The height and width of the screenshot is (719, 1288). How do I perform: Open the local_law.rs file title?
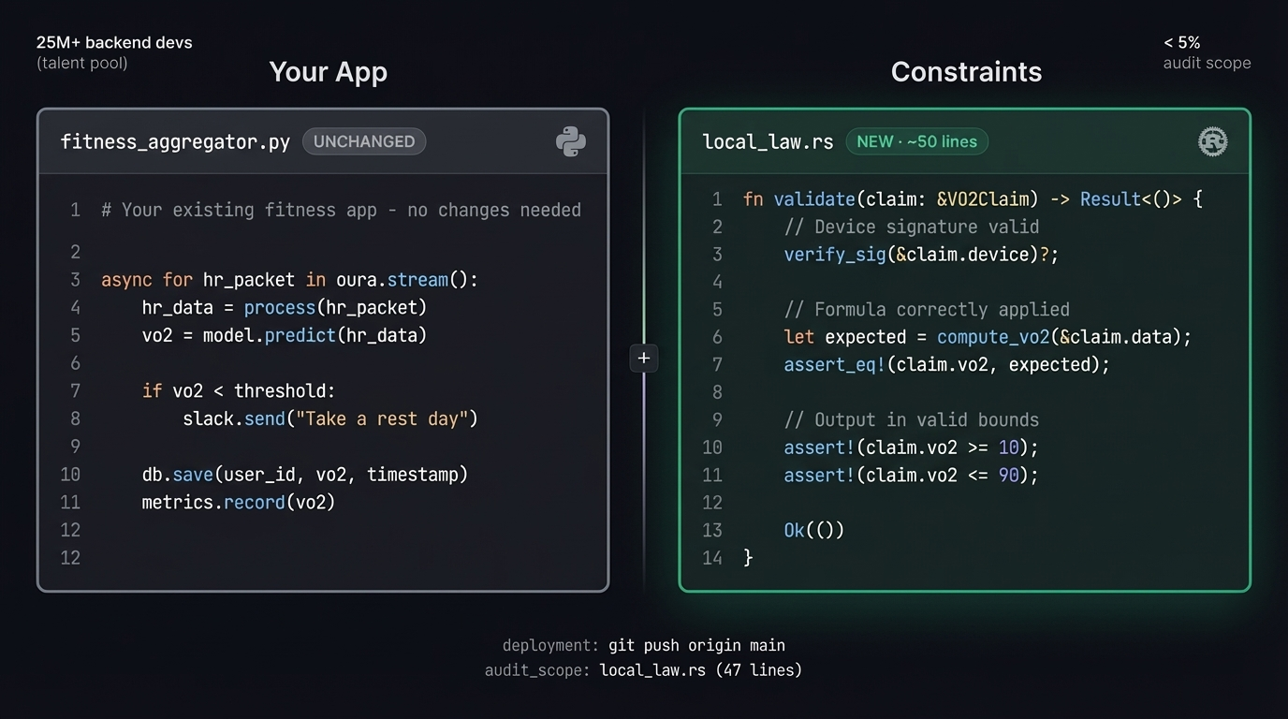click(768, 141)
